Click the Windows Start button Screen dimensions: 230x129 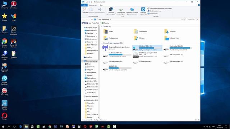coord(3,126)
